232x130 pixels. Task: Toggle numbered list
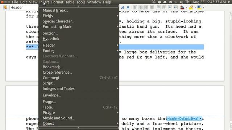tap(159, 7)
